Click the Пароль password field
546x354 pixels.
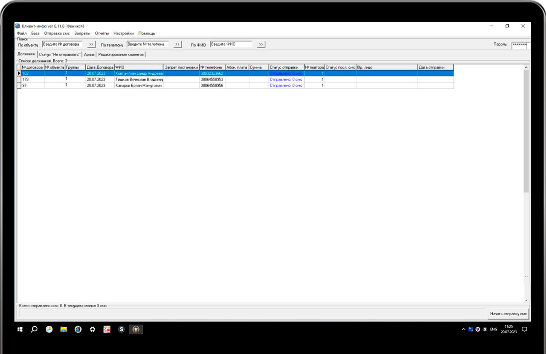pos(520,44)
